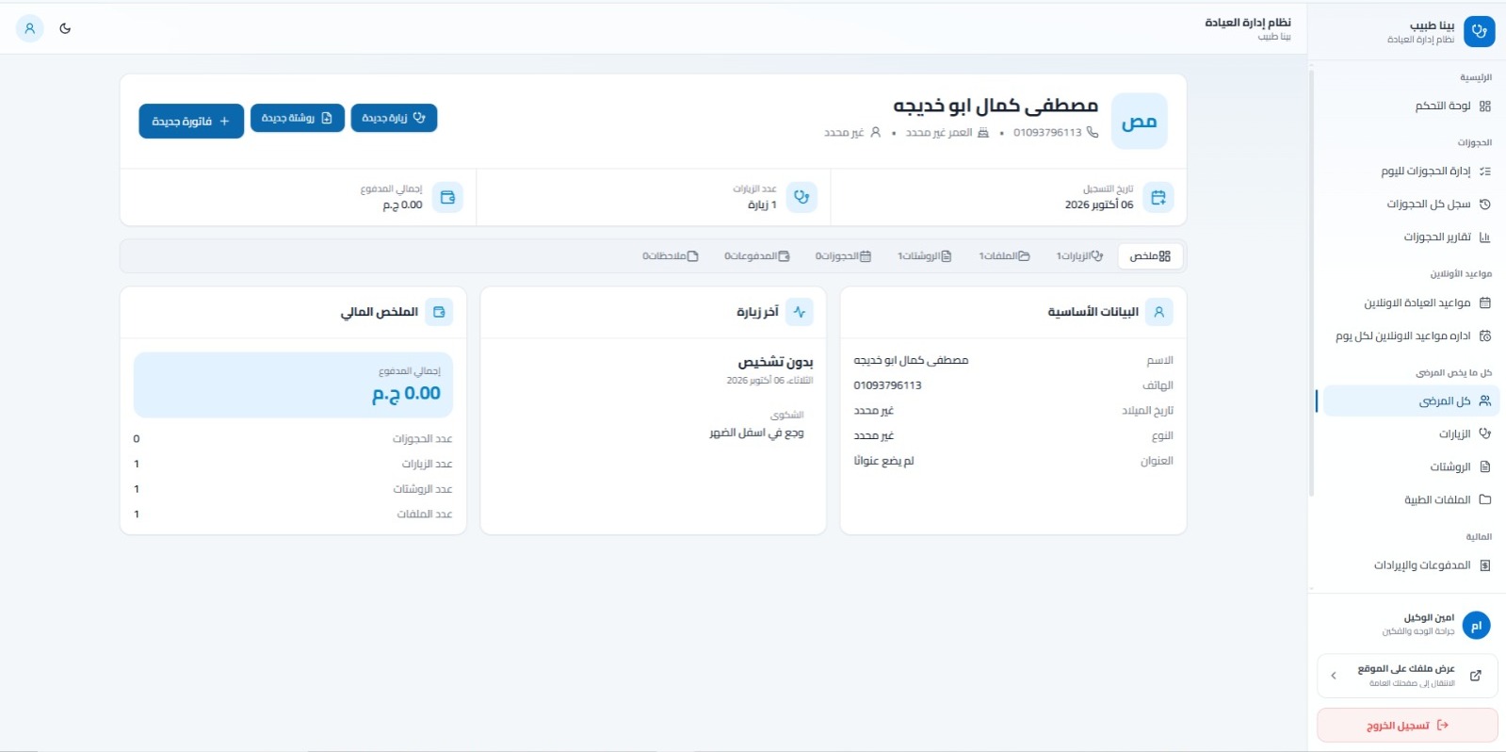The height and width of the screenshot is (752, 1506).
Task: Select كل المرضى in the sidebar
Action: (x=1411, y=401)
